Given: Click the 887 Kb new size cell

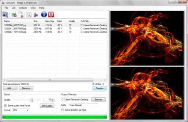Looking at the screenshot, I should 49,29.
